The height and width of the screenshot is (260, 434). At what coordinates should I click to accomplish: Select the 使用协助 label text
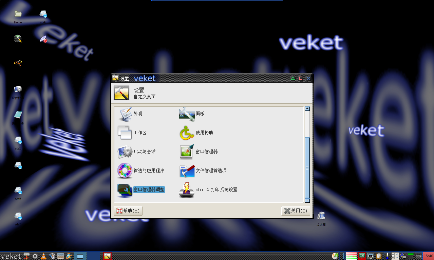(x=205, y=133)
